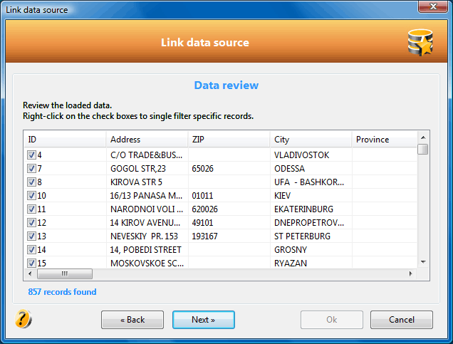Cancel the Link data source wizard
Screen dimensions: 453x344
[x=402, y=320]
